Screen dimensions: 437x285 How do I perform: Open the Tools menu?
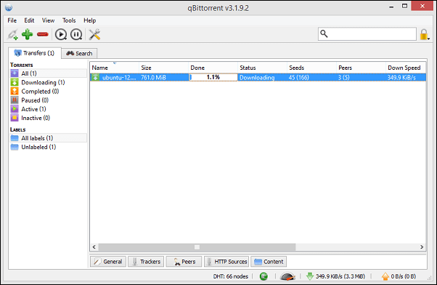69,20
